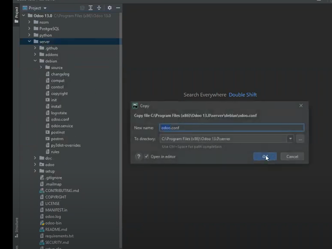Expand the PostgreSQL folder

pyautogui.click(x=29, y=28)
